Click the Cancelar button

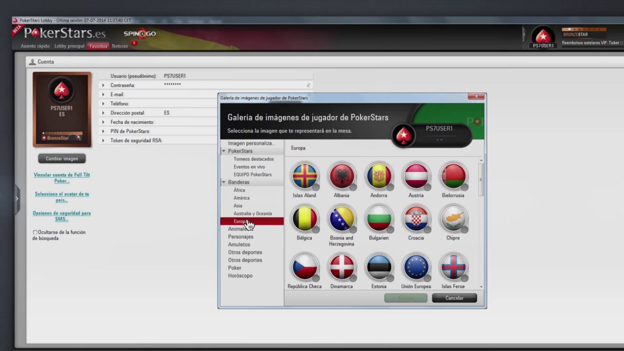(x=454, y=298)
